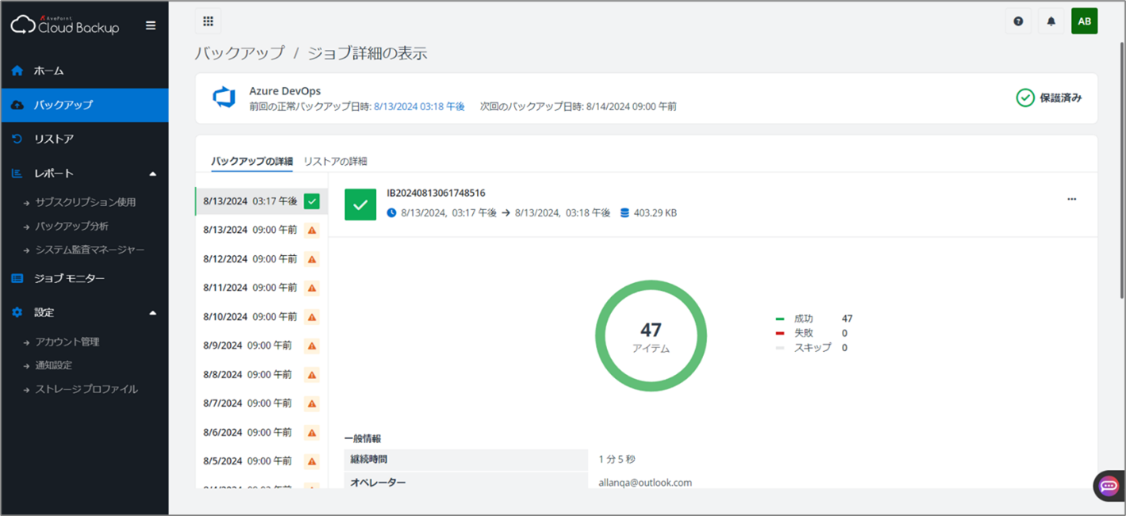Click the green protected checkmark icon
1126x516 pixels.
[1025, 98]
